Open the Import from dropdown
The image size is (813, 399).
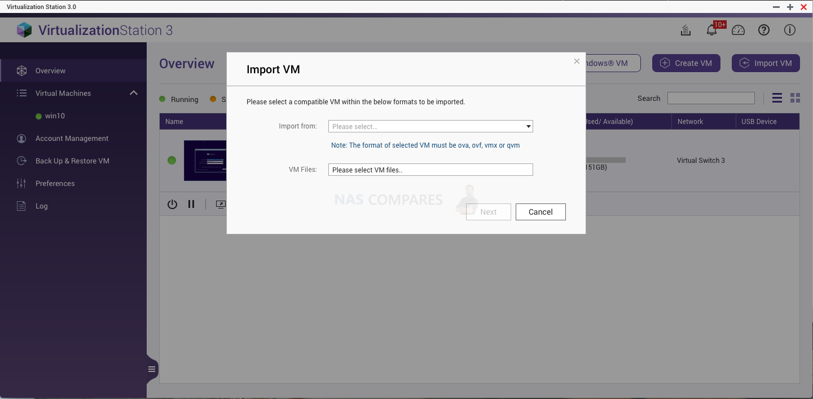click(x=430, y=126)
